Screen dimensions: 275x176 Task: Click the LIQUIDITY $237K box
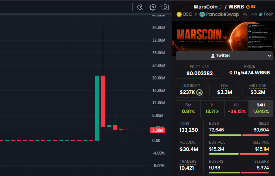[191, 90]
